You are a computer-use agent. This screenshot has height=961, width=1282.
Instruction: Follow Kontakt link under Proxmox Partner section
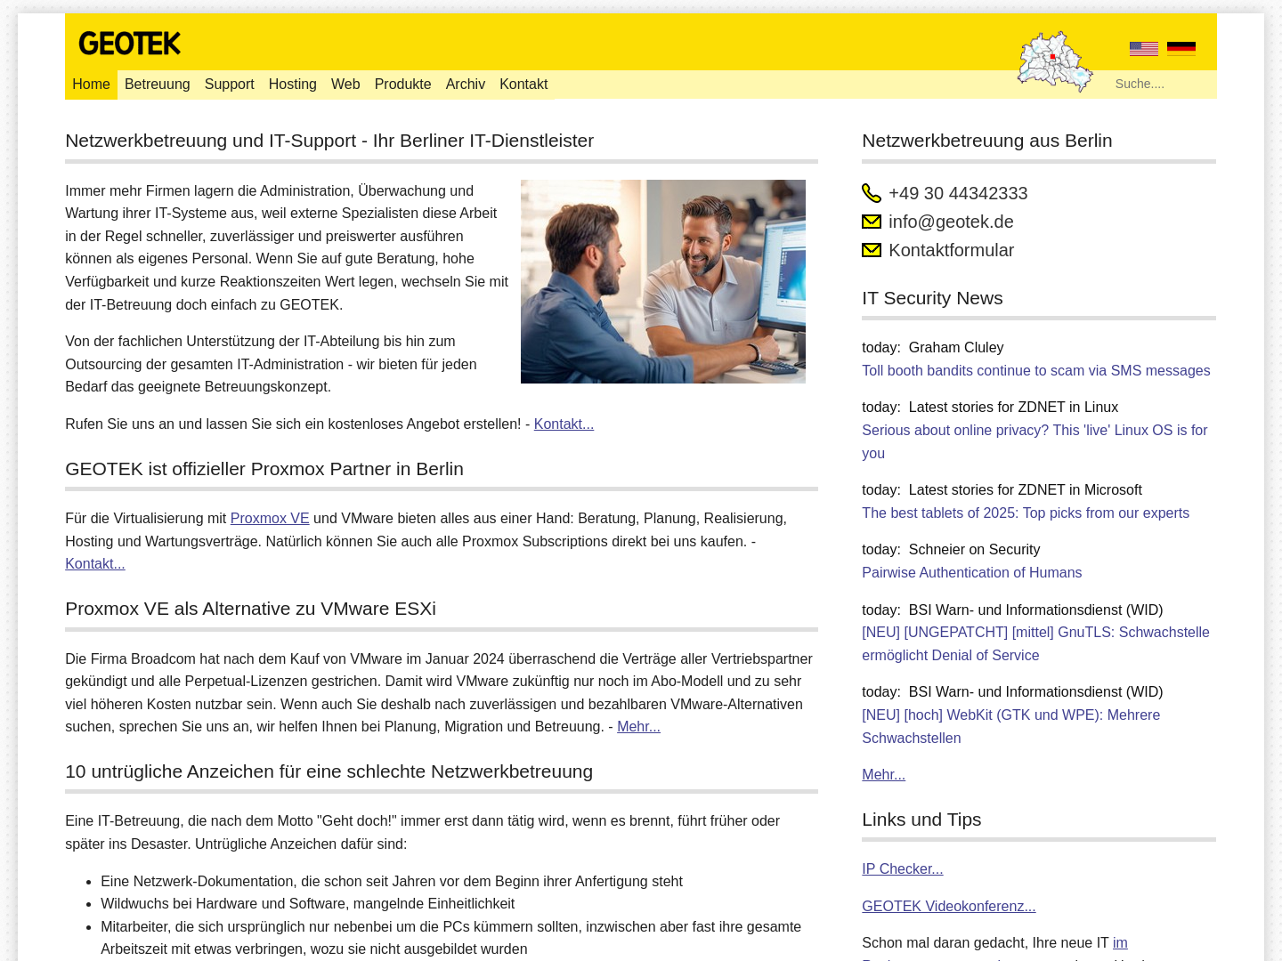(x=95, y=564)
